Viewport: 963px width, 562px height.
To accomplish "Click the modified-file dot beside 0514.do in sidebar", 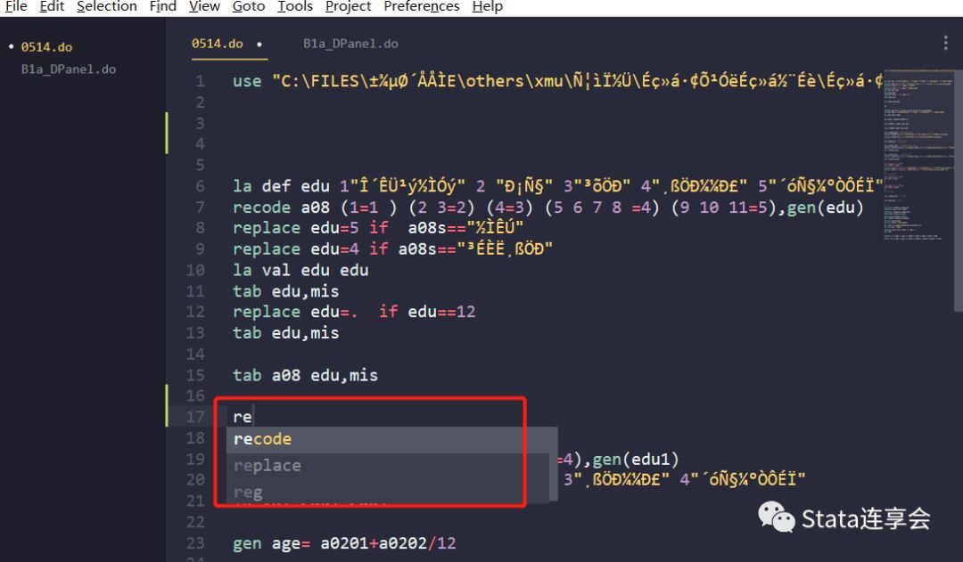I will click(11, 47).
